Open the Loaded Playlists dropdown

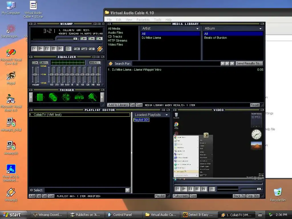click(x=167, y=115)
